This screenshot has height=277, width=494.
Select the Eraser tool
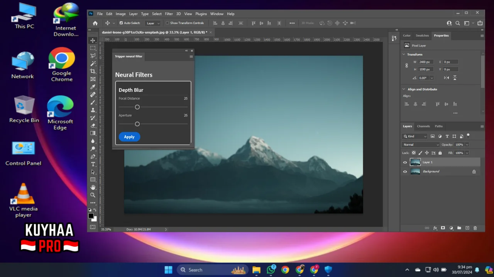[x=93, y=125]
